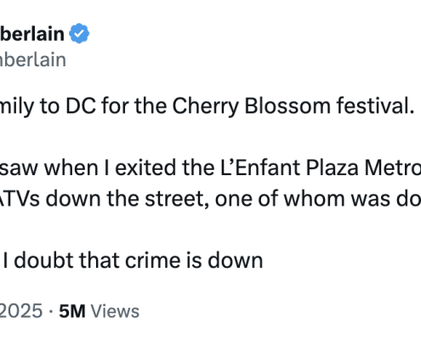Click the blue verified checkmark badge
The image size is (421, 340).
(79, 33)
